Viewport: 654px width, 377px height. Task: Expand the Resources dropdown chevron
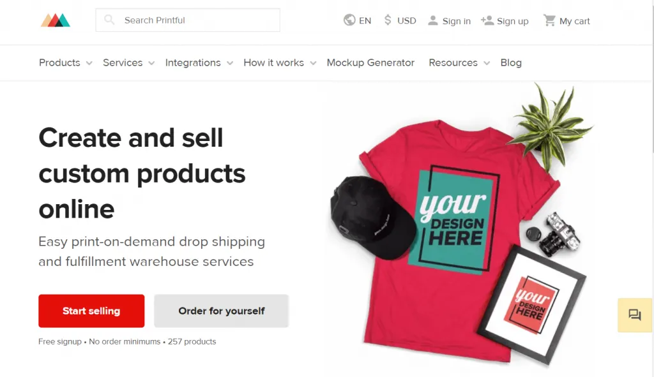[487, 63]
